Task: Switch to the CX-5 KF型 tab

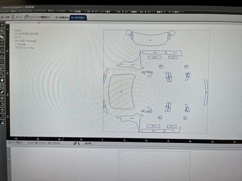Action: tap(78, 17)
